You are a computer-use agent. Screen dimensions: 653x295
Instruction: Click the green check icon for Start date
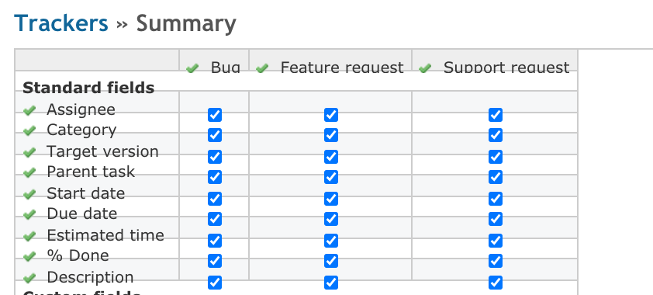click(x=29, y=194)
